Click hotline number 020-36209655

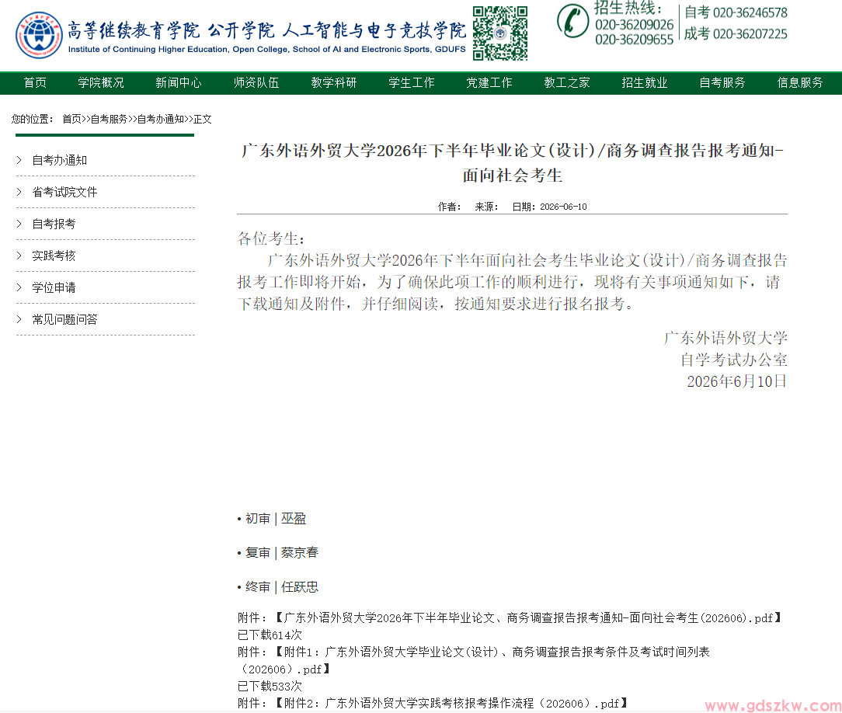pyautogui.click(x=634, y=40)
